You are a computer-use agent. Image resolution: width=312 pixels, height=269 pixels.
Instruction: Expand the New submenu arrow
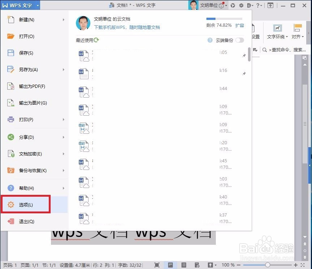click(64, 20)
